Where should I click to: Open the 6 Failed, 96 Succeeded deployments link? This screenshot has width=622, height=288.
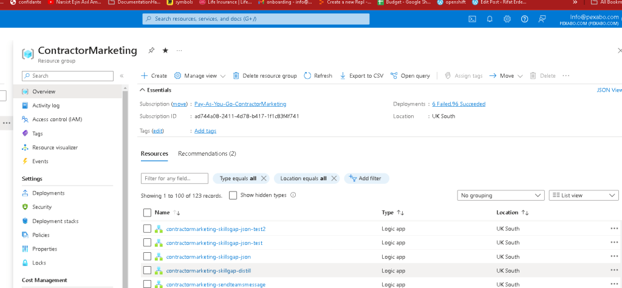pyautogui.click(x=459, y=104)
